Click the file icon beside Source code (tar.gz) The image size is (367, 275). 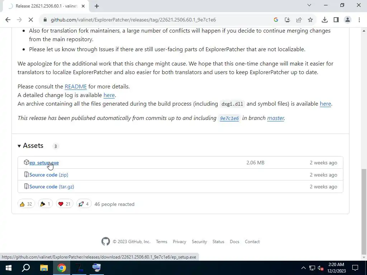click(x=27, y=186)
